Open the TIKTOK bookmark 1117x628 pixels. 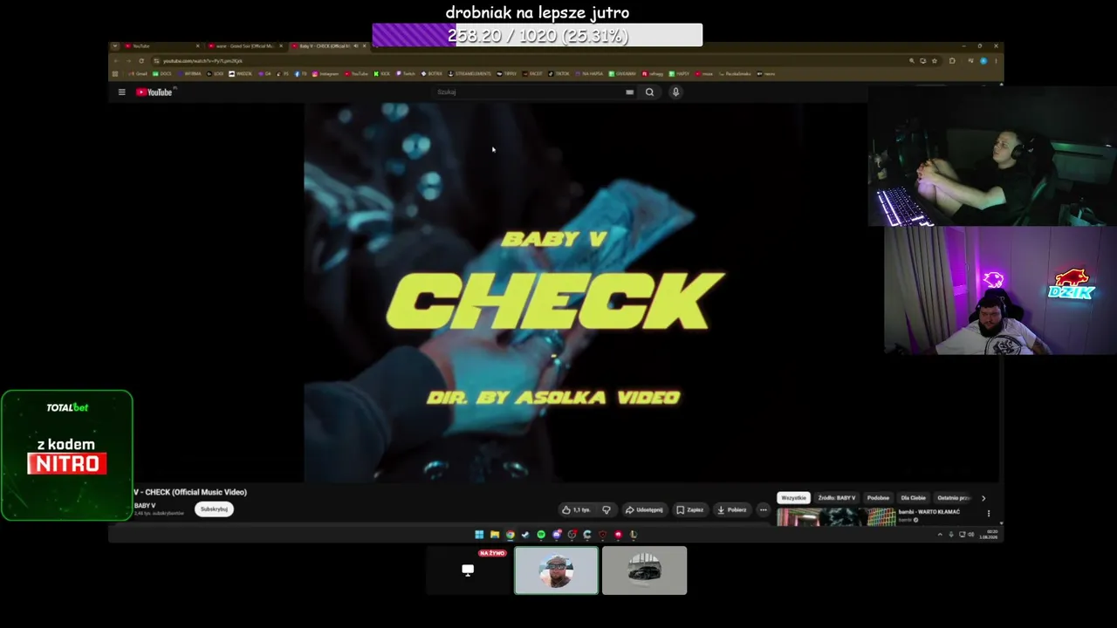559,74
